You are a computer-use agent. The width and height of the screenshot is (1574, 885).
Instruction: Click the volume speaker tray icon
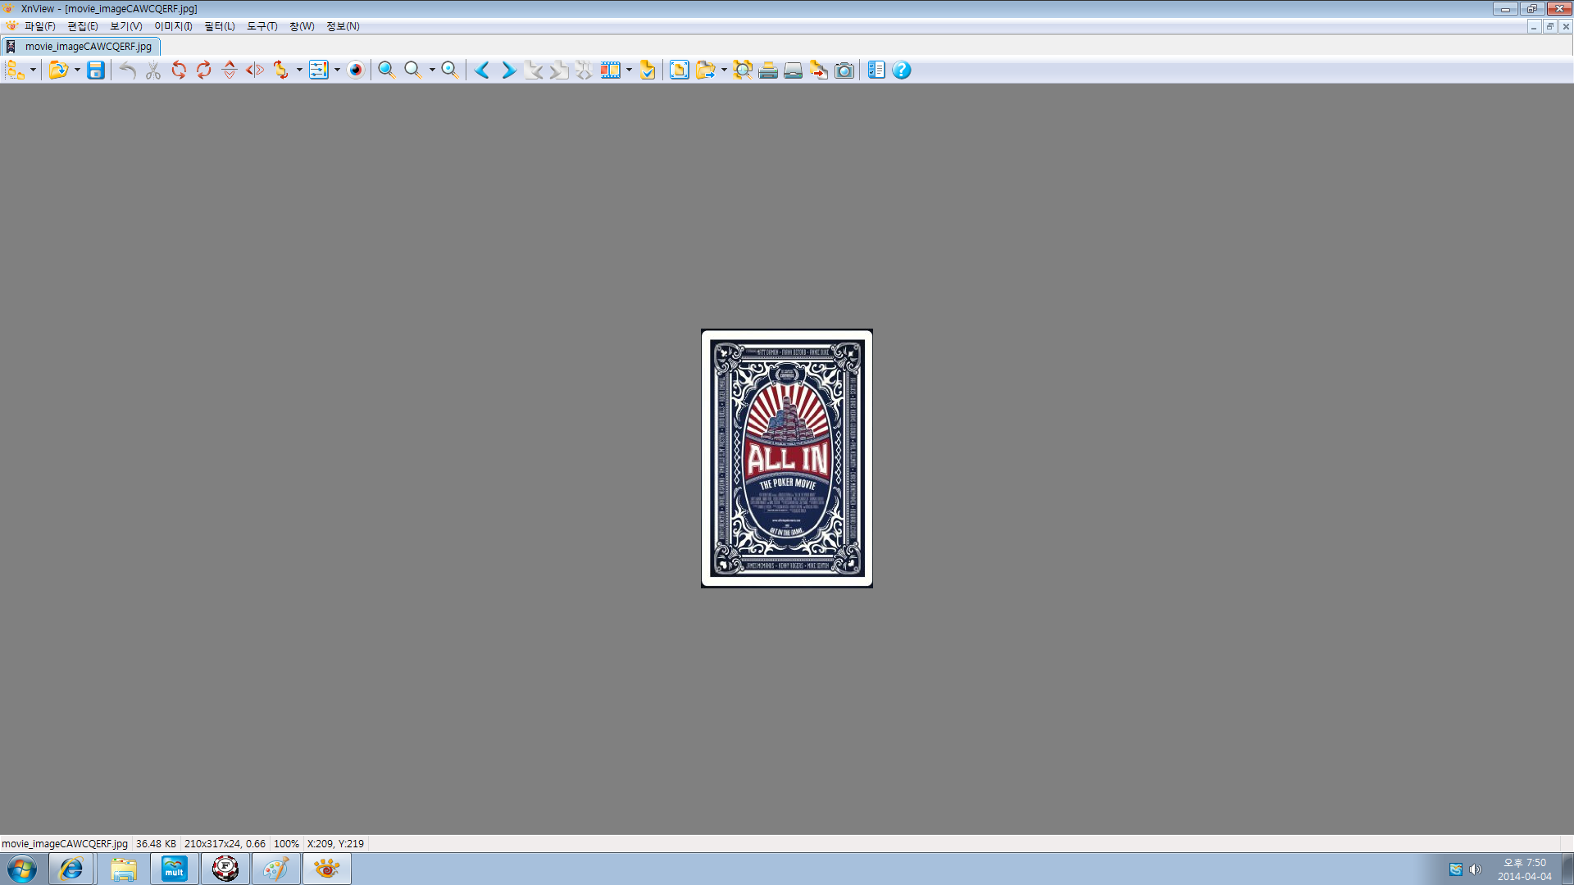pos(1476,869)
